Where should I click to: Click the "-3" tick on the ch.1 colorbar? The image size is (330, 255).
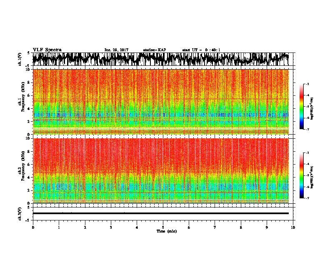coord(307,84)
